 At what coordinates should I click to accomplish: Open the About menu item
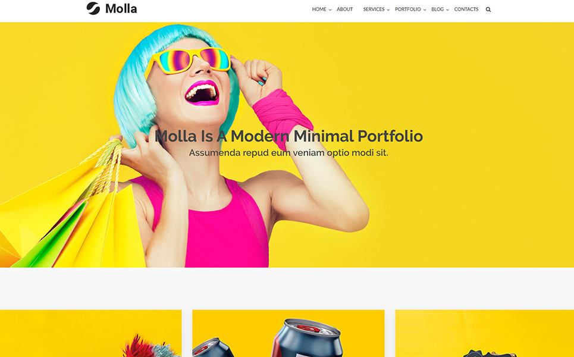click(345, 9)
